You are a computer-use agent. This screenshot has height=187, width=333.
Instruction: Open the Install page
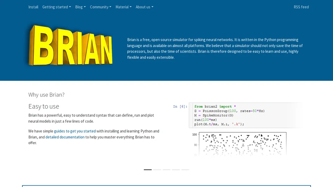click(33, 7)
